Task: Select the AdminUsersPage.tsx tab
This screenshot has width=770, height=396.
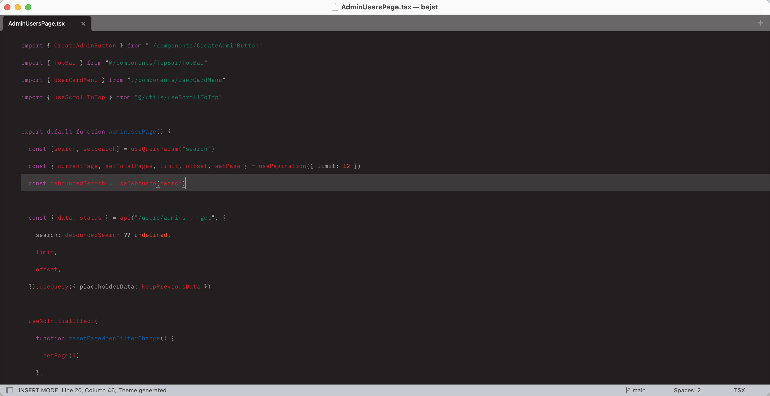Action: point(47,23)
